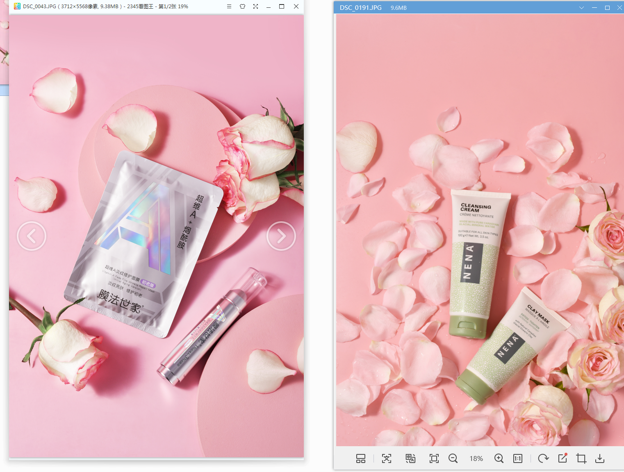Zoom out the DSC_0191 image
624x472 pixels.
pos(453,458)
